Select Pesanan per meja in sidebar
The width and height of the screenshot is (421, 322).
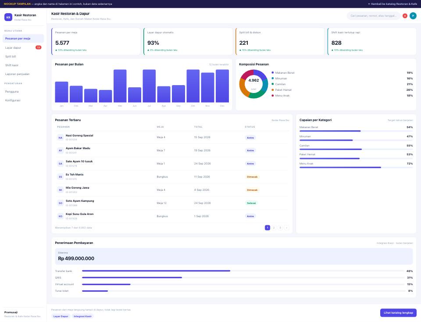[x=23, y=39]
